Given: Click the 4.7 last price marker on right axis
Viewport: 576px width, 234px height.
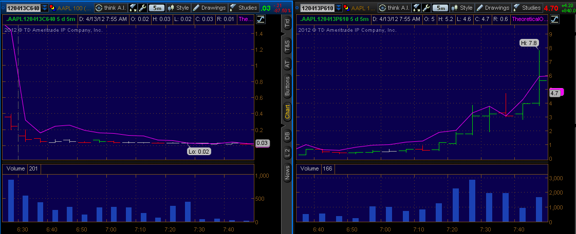Looking at the screenshot, I should pos(554,93).
